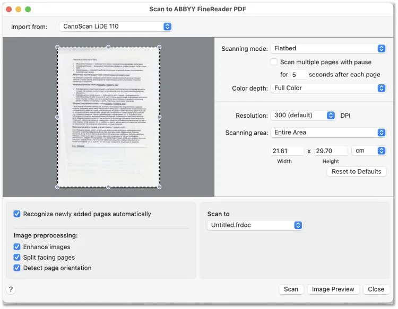This screenshot has width=398, height=309.
Task: Click the Close button at bottom
Action: [376, 289]
